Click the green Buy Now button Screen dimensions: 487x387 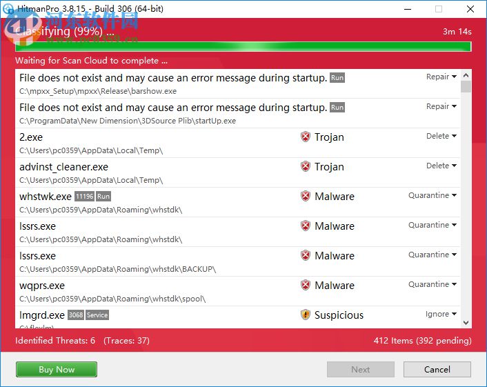pos(57,369)
